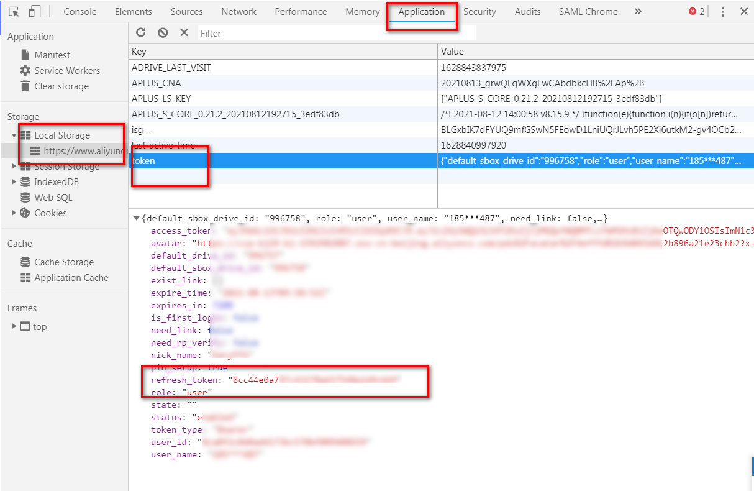Screen dimensions: 754x491
Task: Collapse the token JSON object preview
Action: pyautogui.click(x=137, y=219)
